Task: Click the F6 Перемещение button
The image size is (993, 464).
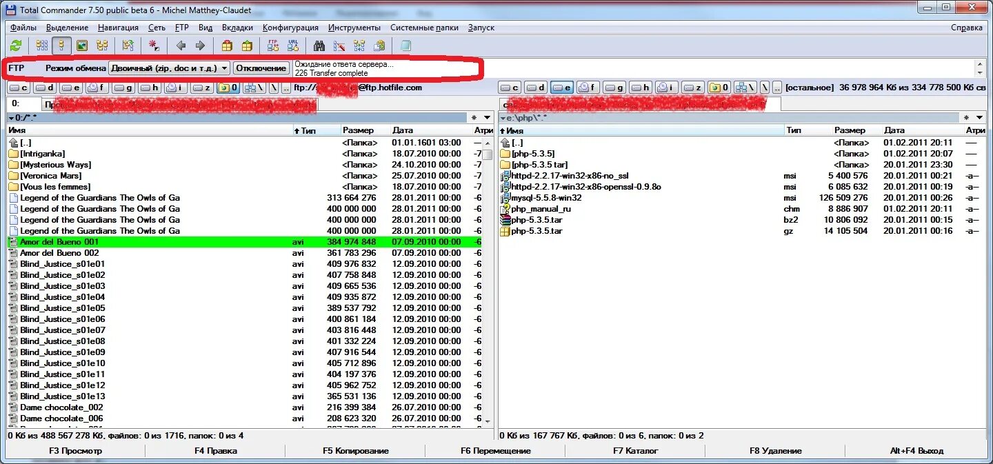Action: click(496, 451)
